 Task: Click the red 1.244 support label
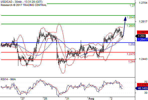click(132, 61)
